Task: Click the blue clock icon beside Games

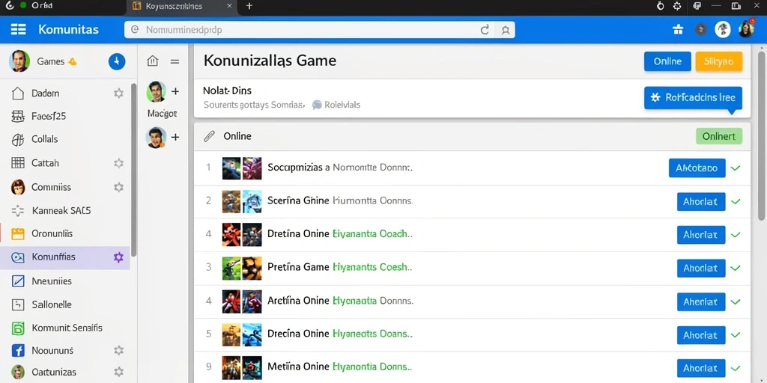Action: coord(116,61)
